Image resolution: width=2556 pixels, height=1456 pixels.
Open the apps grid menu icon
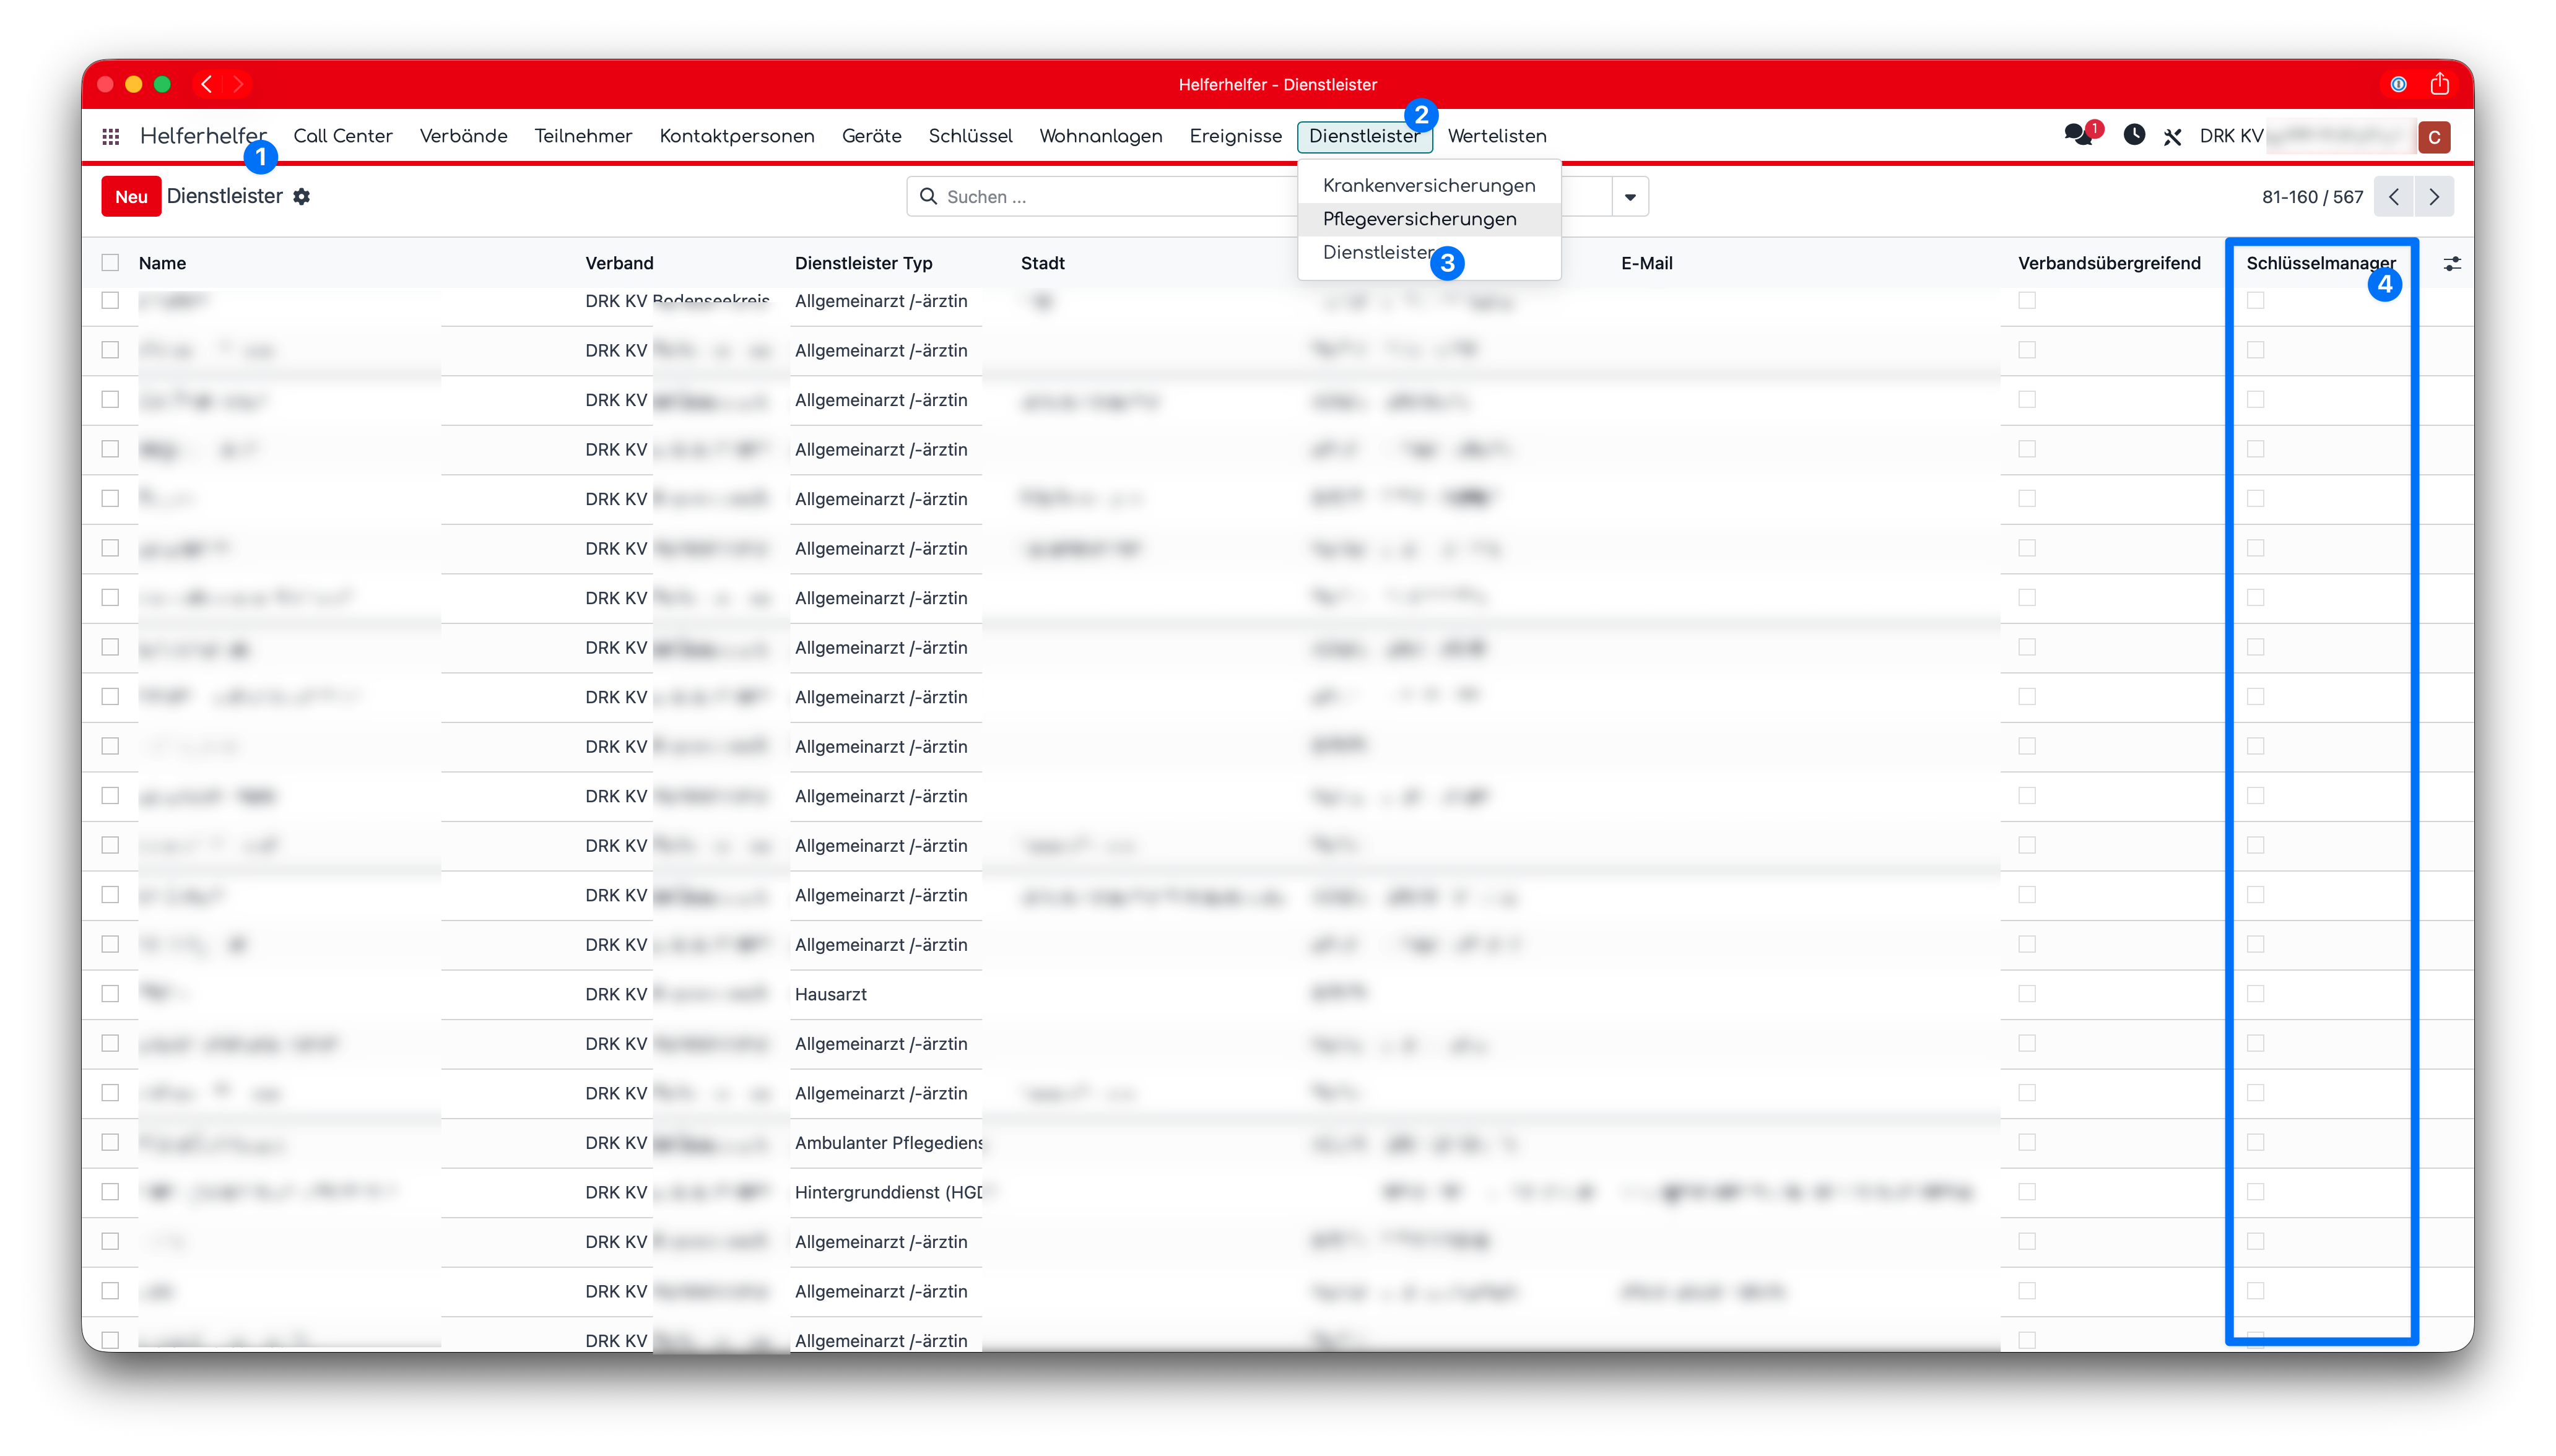pos(111,136)
